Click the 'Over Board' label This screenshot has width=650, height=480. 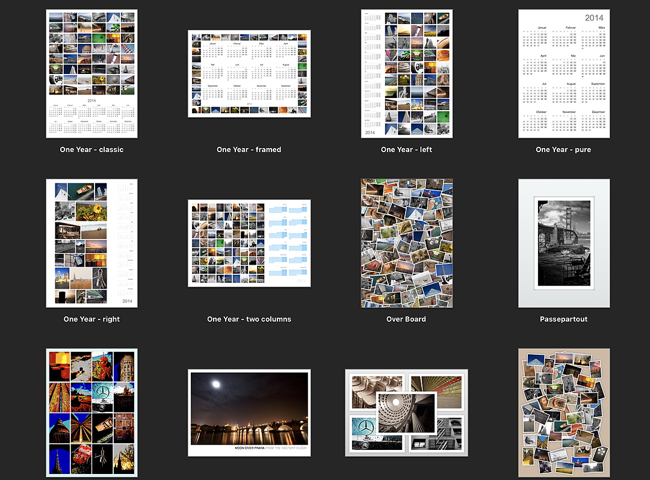406,319
